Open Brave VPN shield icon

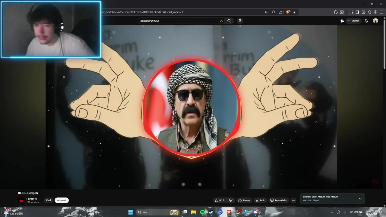click(375, 12)
